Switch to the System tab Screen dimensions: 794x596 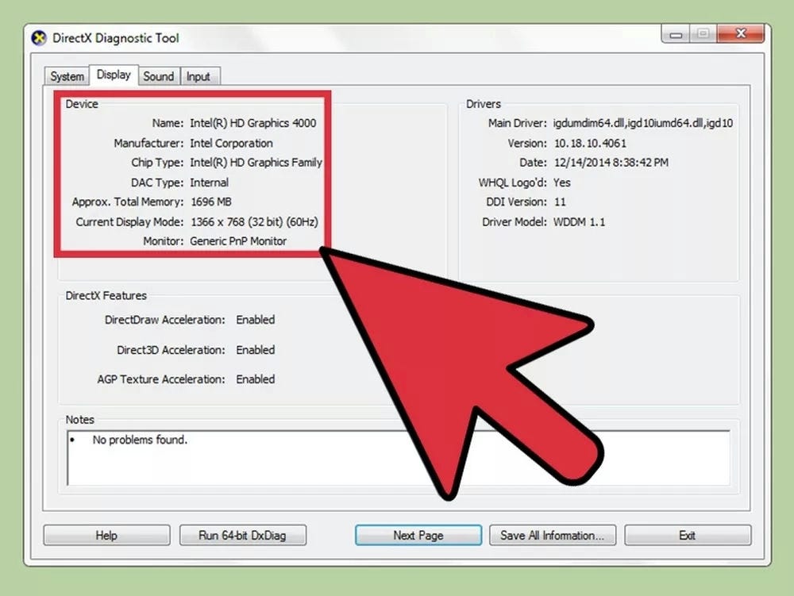(65, 76)
